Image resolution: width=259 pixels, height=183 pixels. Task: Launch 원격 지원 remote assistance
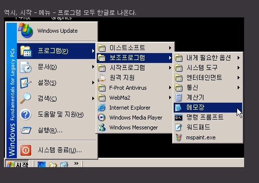tap(134, 78)
